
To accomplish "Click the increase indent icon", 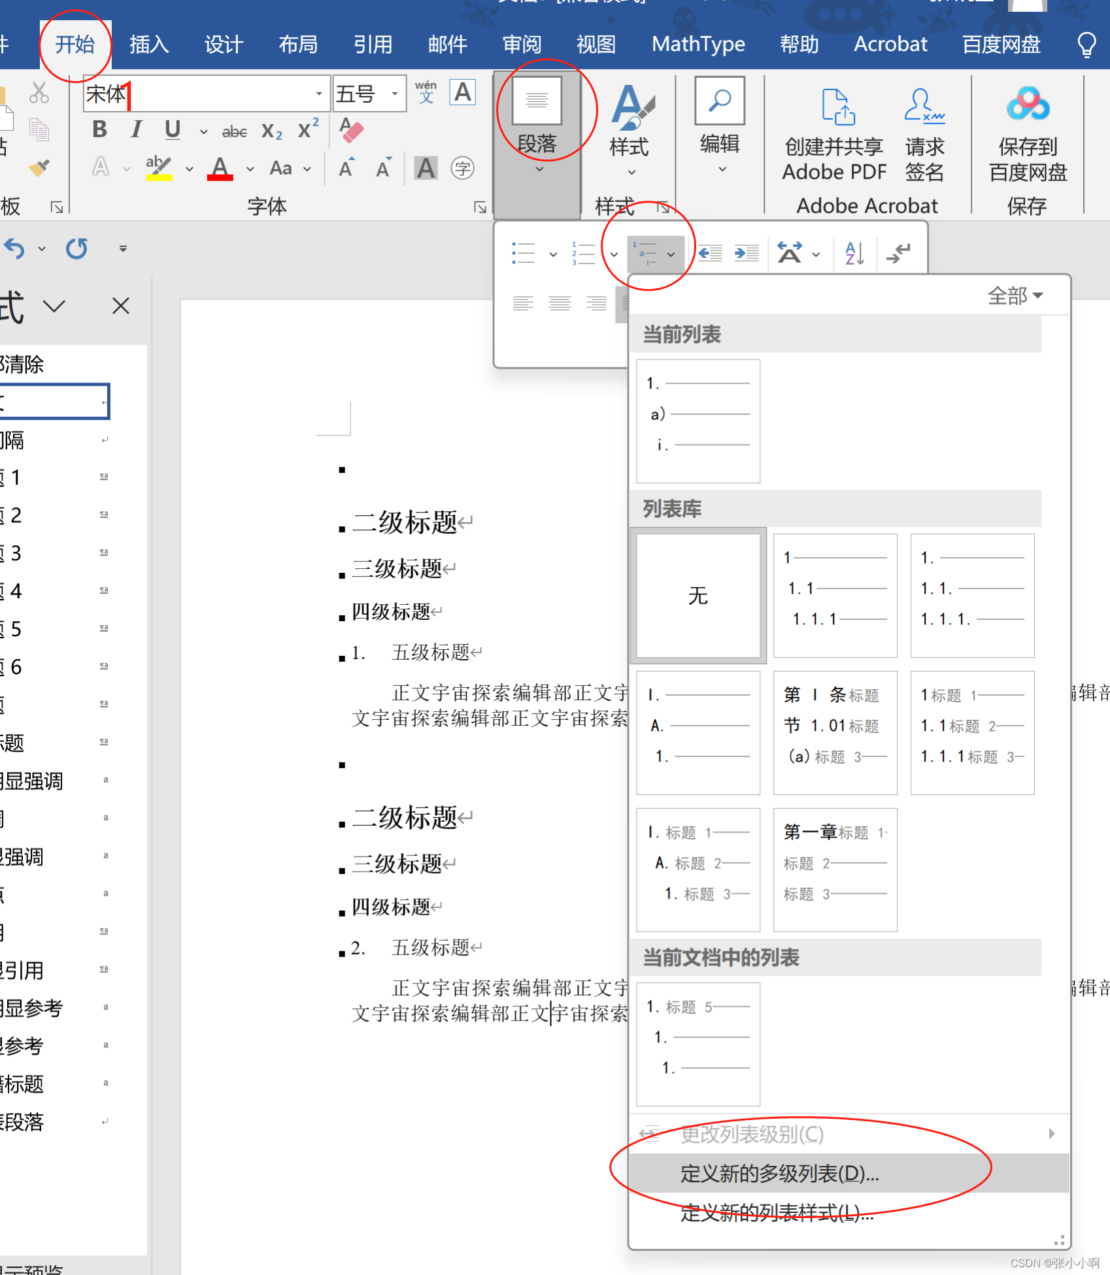I will 746,253.
